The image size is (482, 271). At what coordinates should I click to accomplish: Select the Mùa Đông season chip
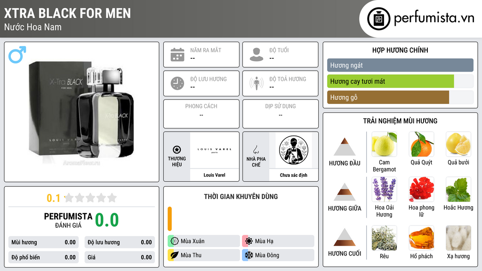[x=278, y=255]
